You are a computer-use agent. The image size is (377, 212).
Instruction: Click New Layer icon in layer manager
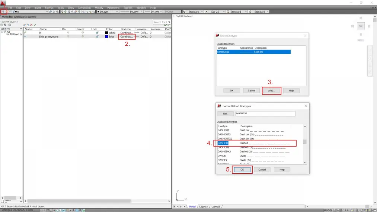tap(25, 25)
